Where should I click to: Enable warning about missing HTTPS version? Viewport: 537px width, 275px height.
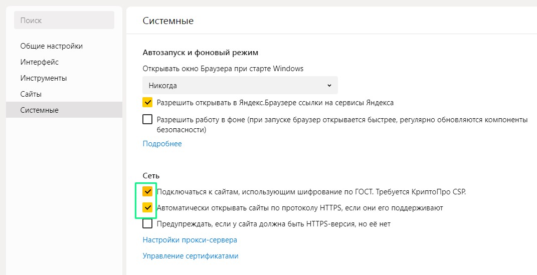click(147, 224)
